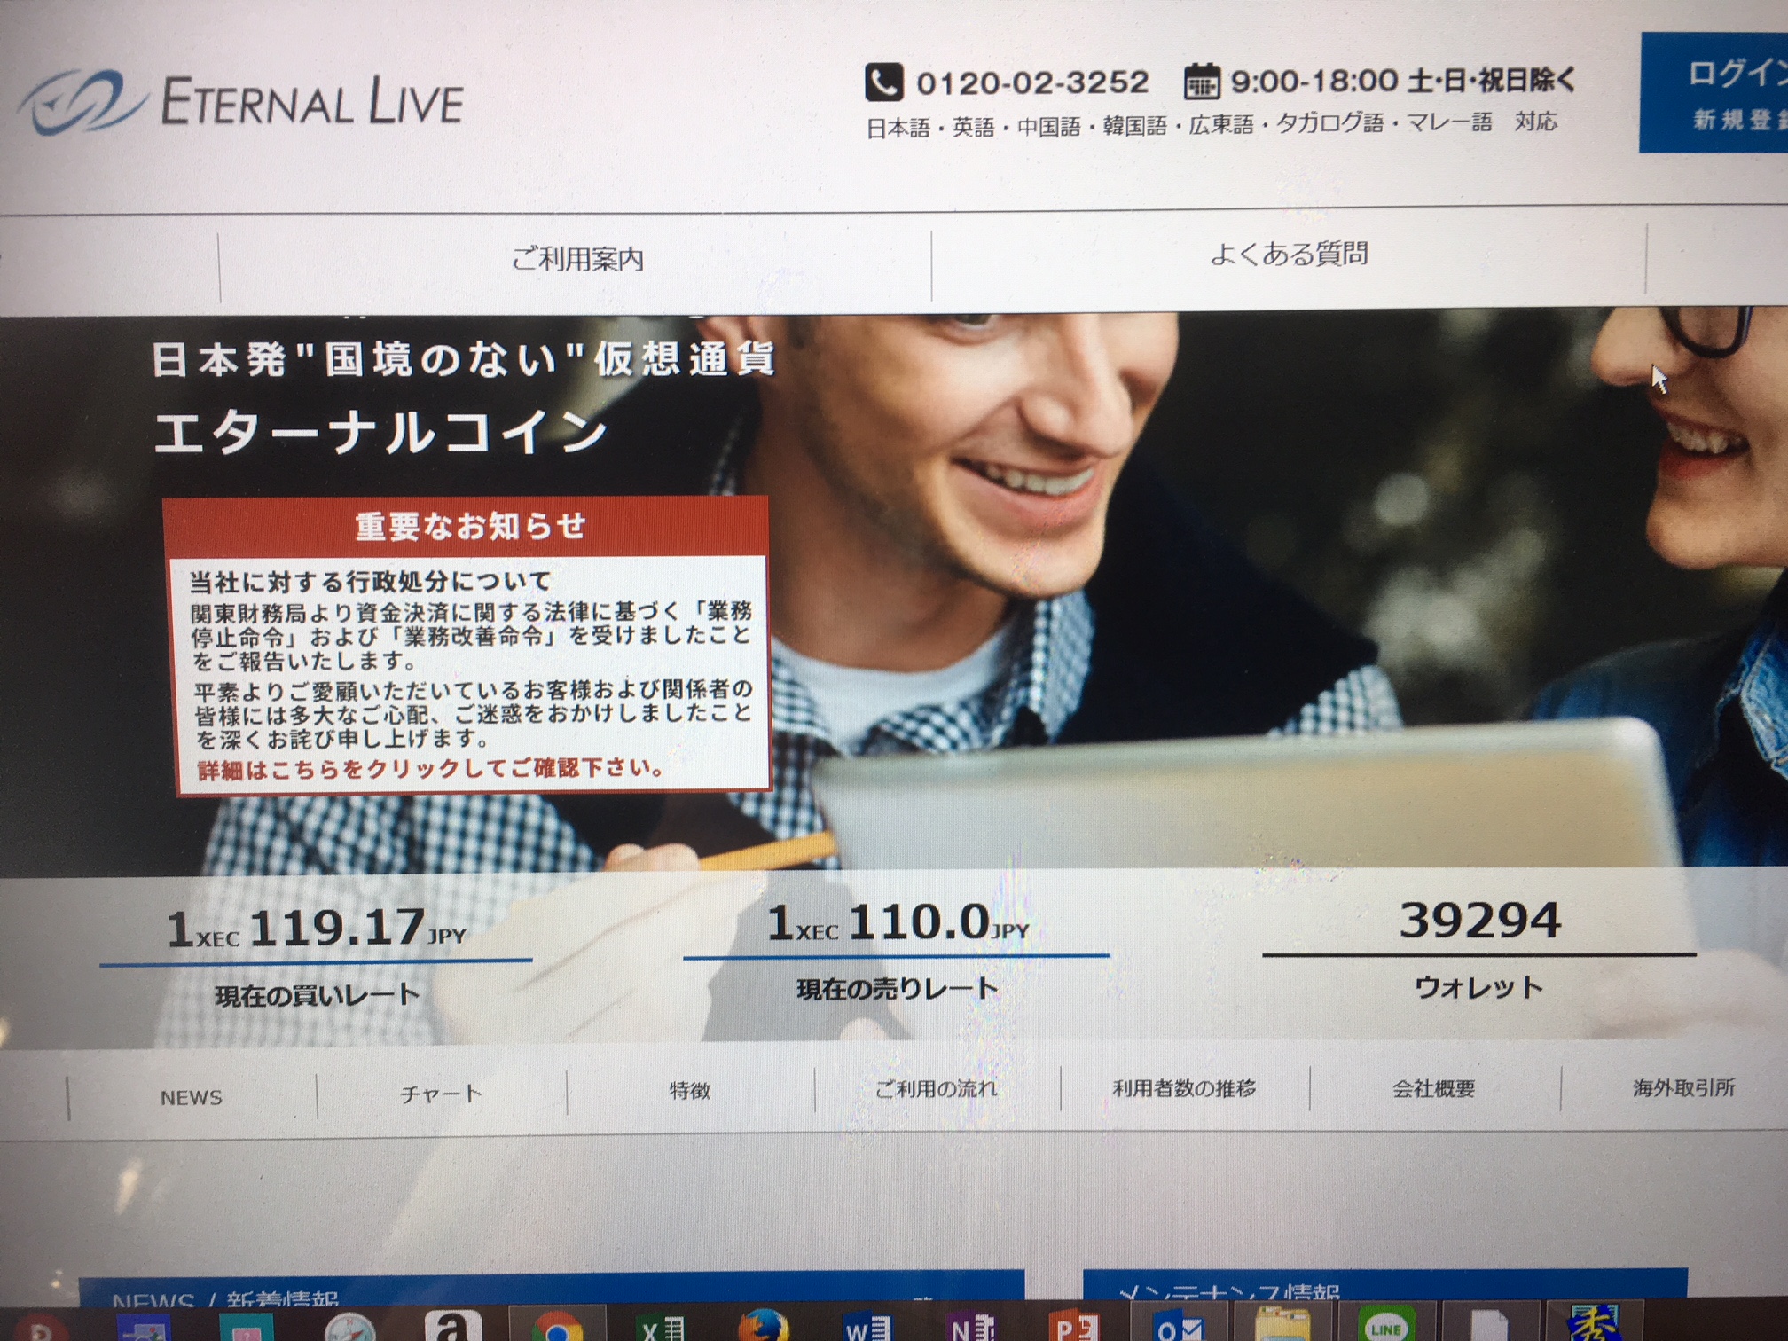Click the エターナルコイン hero title
Image resolution: width=1788 pixels, height=1341 pixels.
381,433
